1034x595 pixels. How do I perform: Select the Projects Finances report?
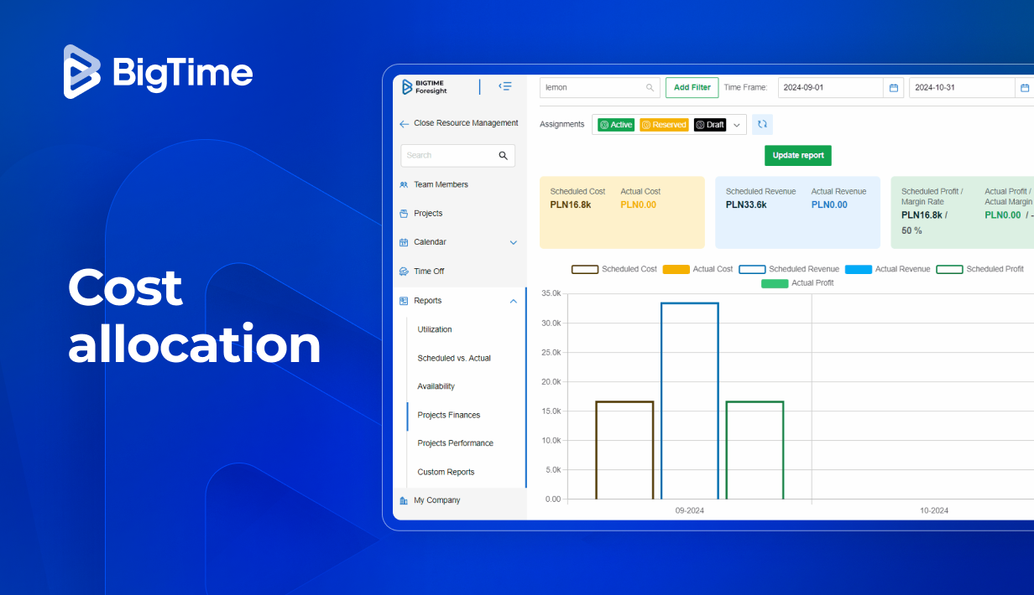coord(449,415)
